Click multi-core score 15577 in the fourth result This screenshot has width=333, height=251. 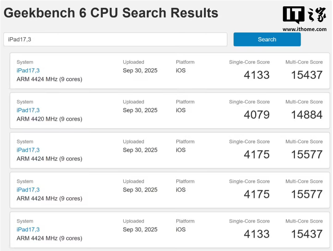click(x=307, y=194)
